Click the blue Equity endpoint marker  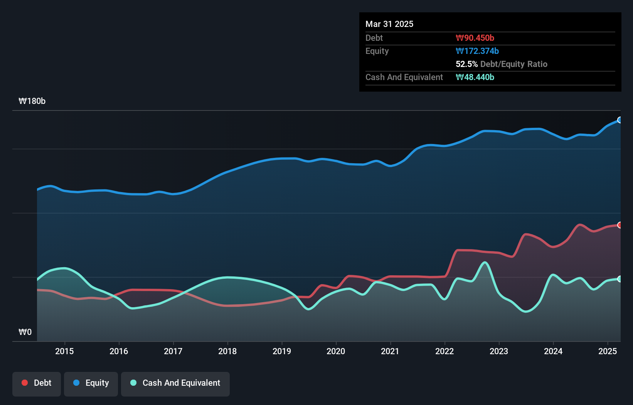pyautogui.click(x=620, y=120)
